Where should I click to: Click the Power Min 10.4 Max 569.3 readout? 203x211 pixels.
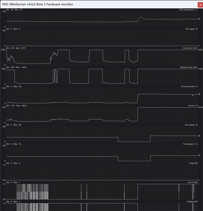point(17,106)
